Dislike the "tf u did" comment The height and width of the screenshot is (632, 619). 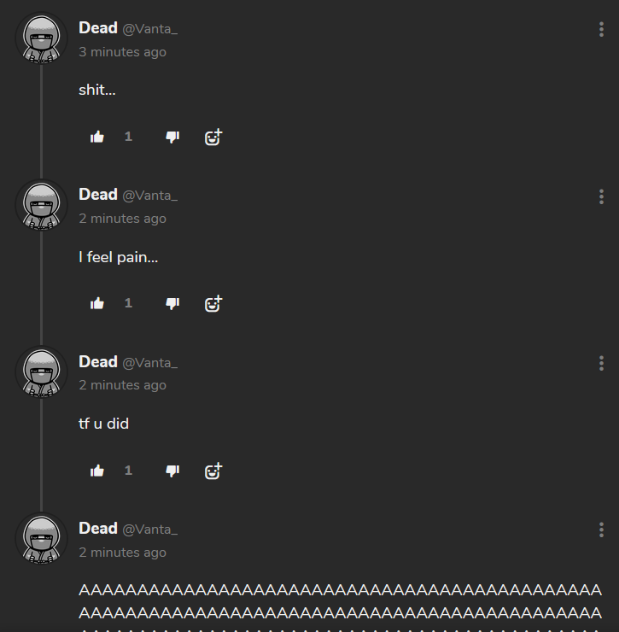172,471
